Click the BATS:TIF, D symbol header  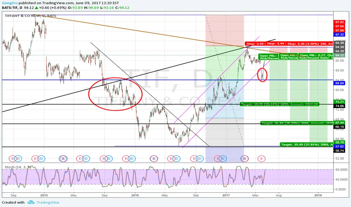[12, 8]
